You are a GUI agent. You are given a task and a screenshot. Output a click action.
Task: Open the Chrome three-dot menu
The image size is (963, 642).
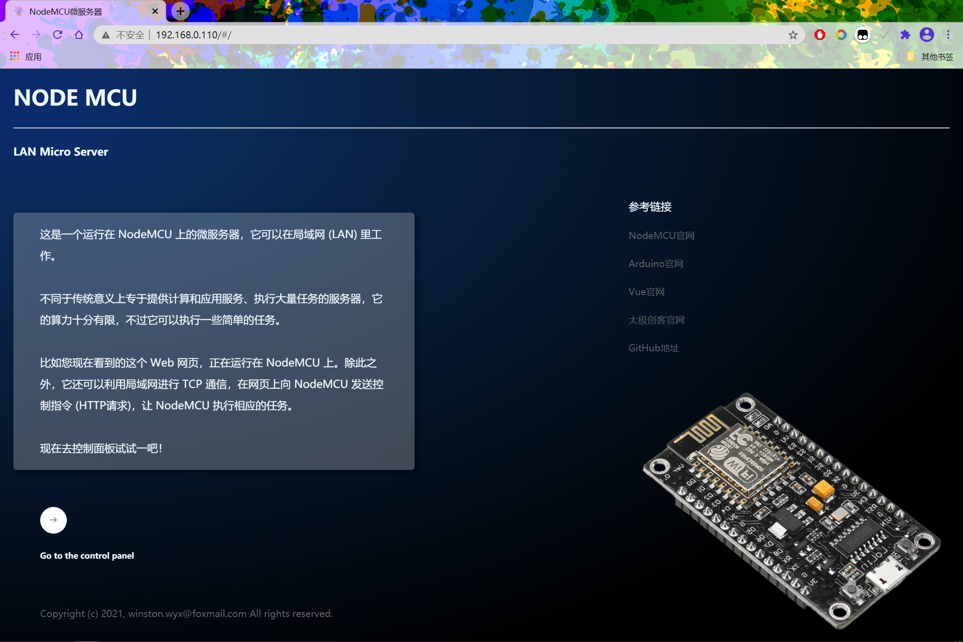948,35
